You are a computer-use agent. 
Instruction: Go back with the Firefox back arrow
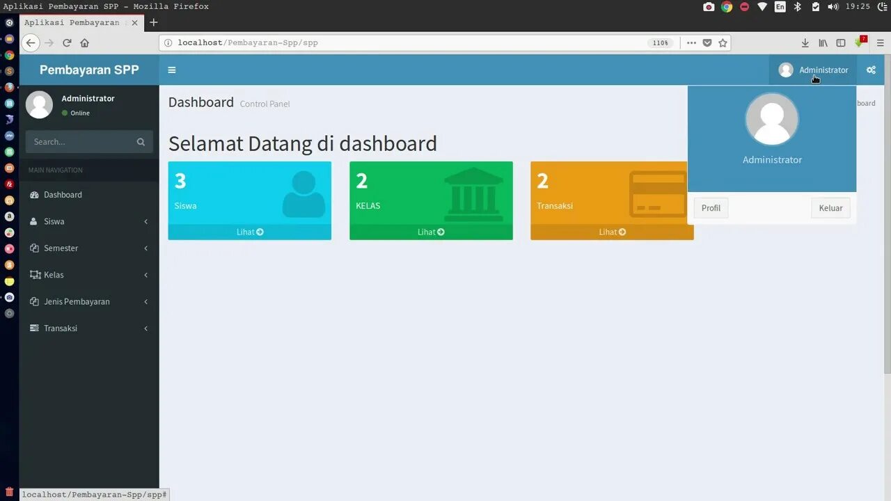coord(31,42)
